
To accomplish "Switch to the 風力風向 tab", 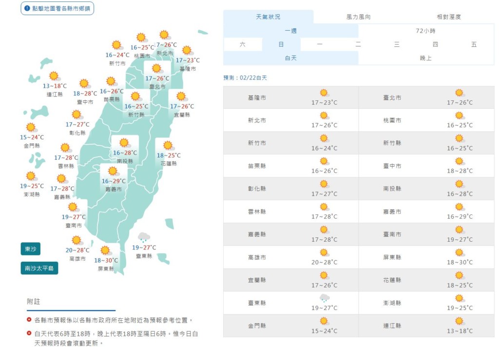I will click(358, 17).
